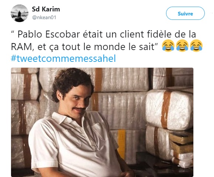Click the man's face in the photo
This screenshot has width=214, height=177.
[x=75, y=102]
